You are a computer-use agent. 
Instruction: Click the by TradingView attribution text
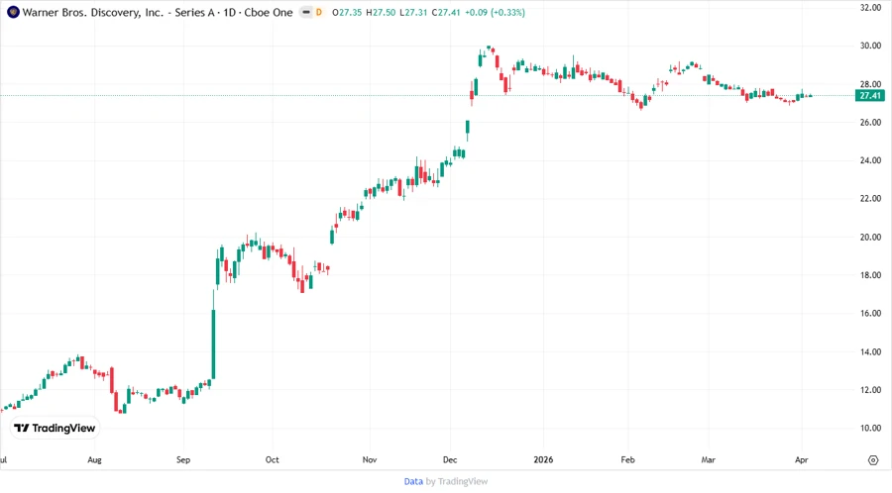pos(457,482)
